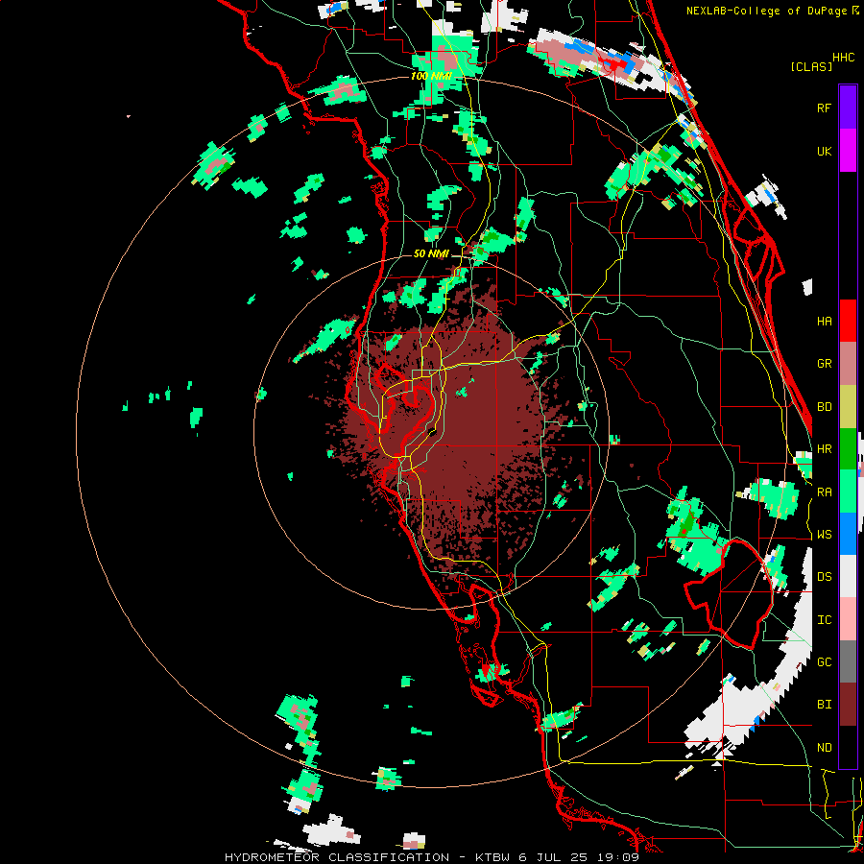Click the '100 NMI' range ring label
The width and height of the screenshot is (864, 864).
[431, 76]
